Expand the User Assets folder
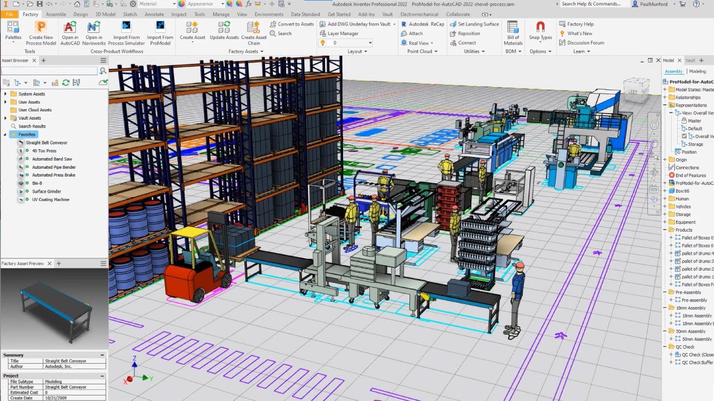The width and height of the screenshot is (714, 401). [x=6, y=102]
